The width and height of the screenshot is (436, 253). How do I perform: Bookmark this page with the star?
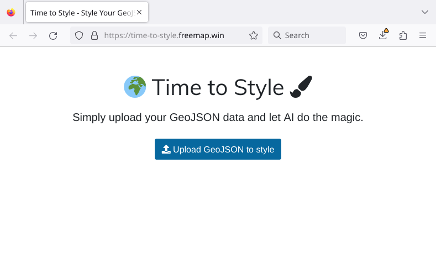[x=254, y=35]
